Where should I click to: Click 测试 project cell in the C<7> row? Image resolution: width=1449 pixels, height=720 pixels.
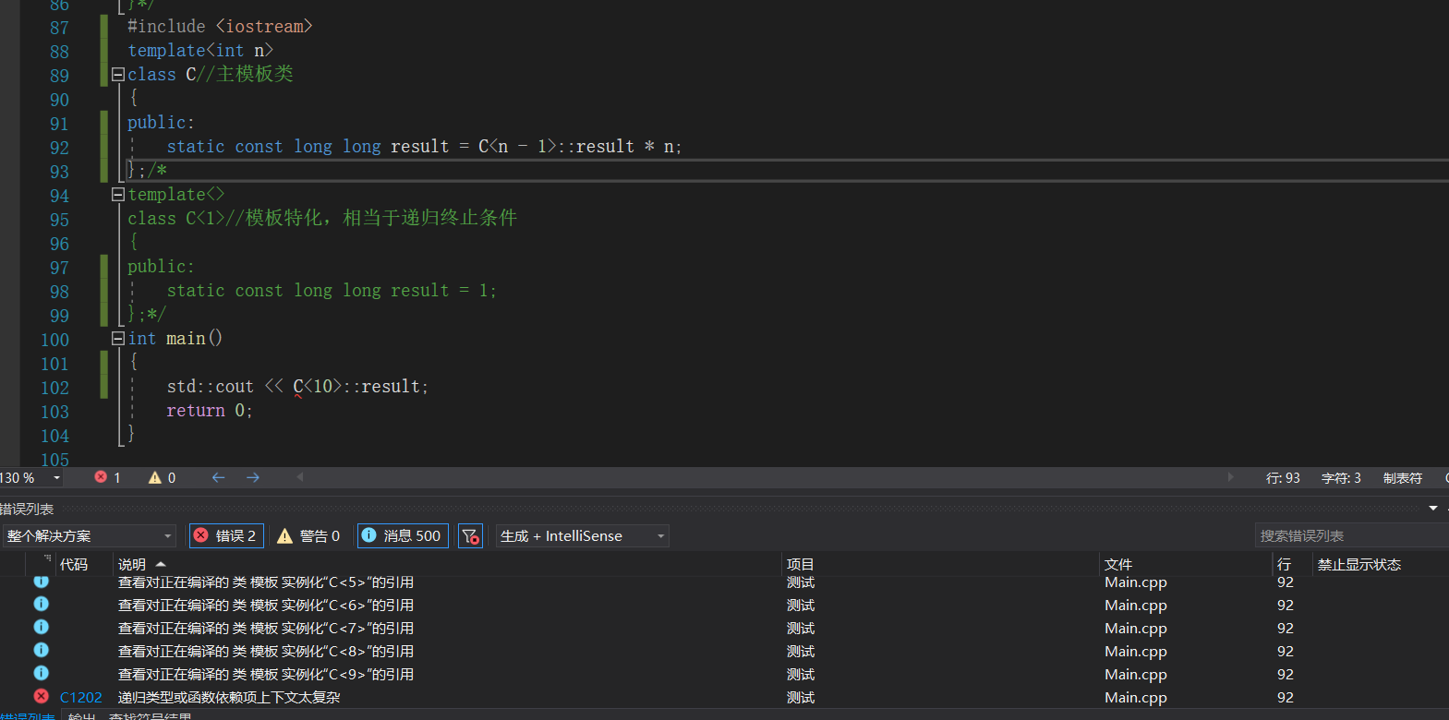pyautogui.click(x=801, y=629)
